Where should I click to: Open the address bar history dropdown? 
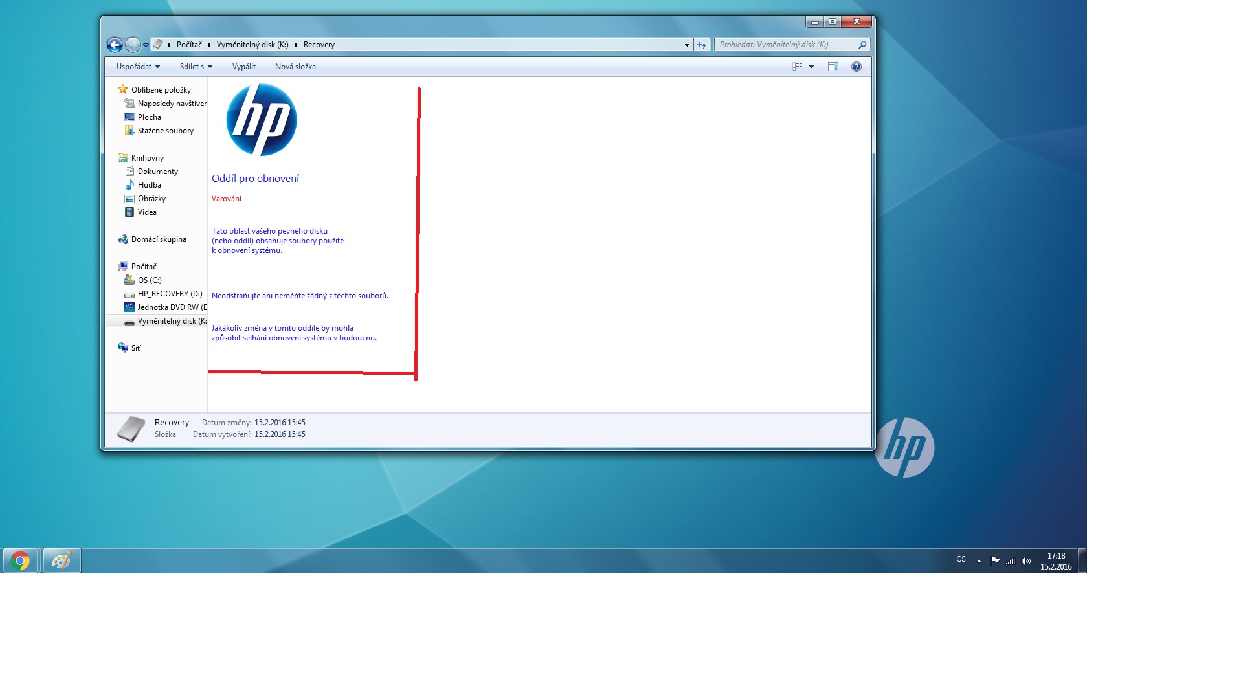687,45
